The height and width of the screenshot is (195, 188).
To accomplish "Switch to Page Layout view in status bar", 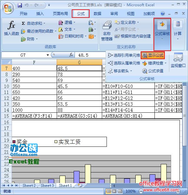I will 114,191.
